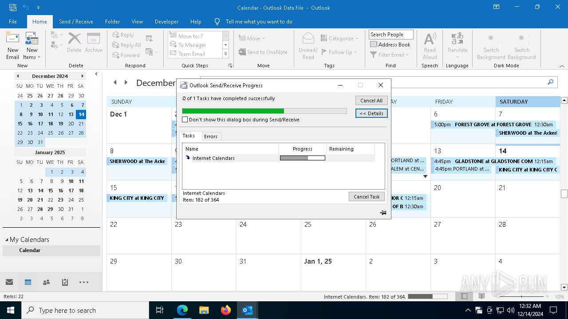Screen dimensions: 568x319
Task: Click Send to OneNote icon
Action: click(x=263, y=52)
